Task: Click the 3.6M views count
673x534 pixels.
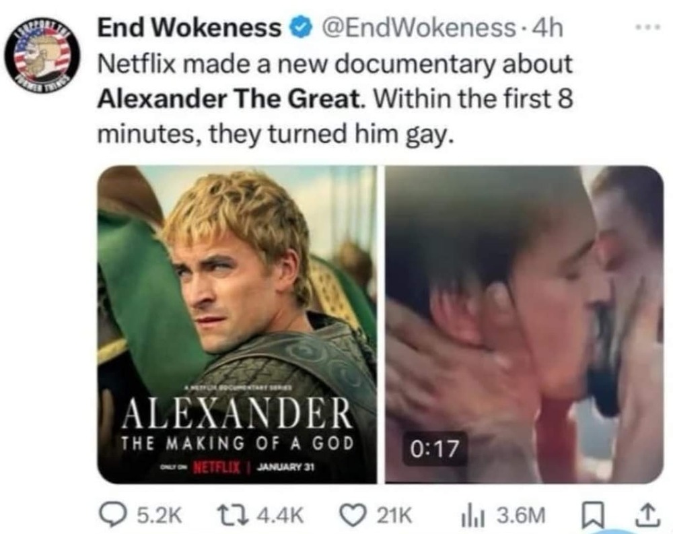Action: pyautogui.click(x=522, y=516)
